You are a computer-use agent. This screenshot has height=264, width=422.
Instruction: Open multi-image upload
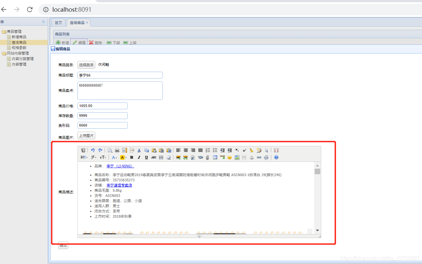(186, 157)
